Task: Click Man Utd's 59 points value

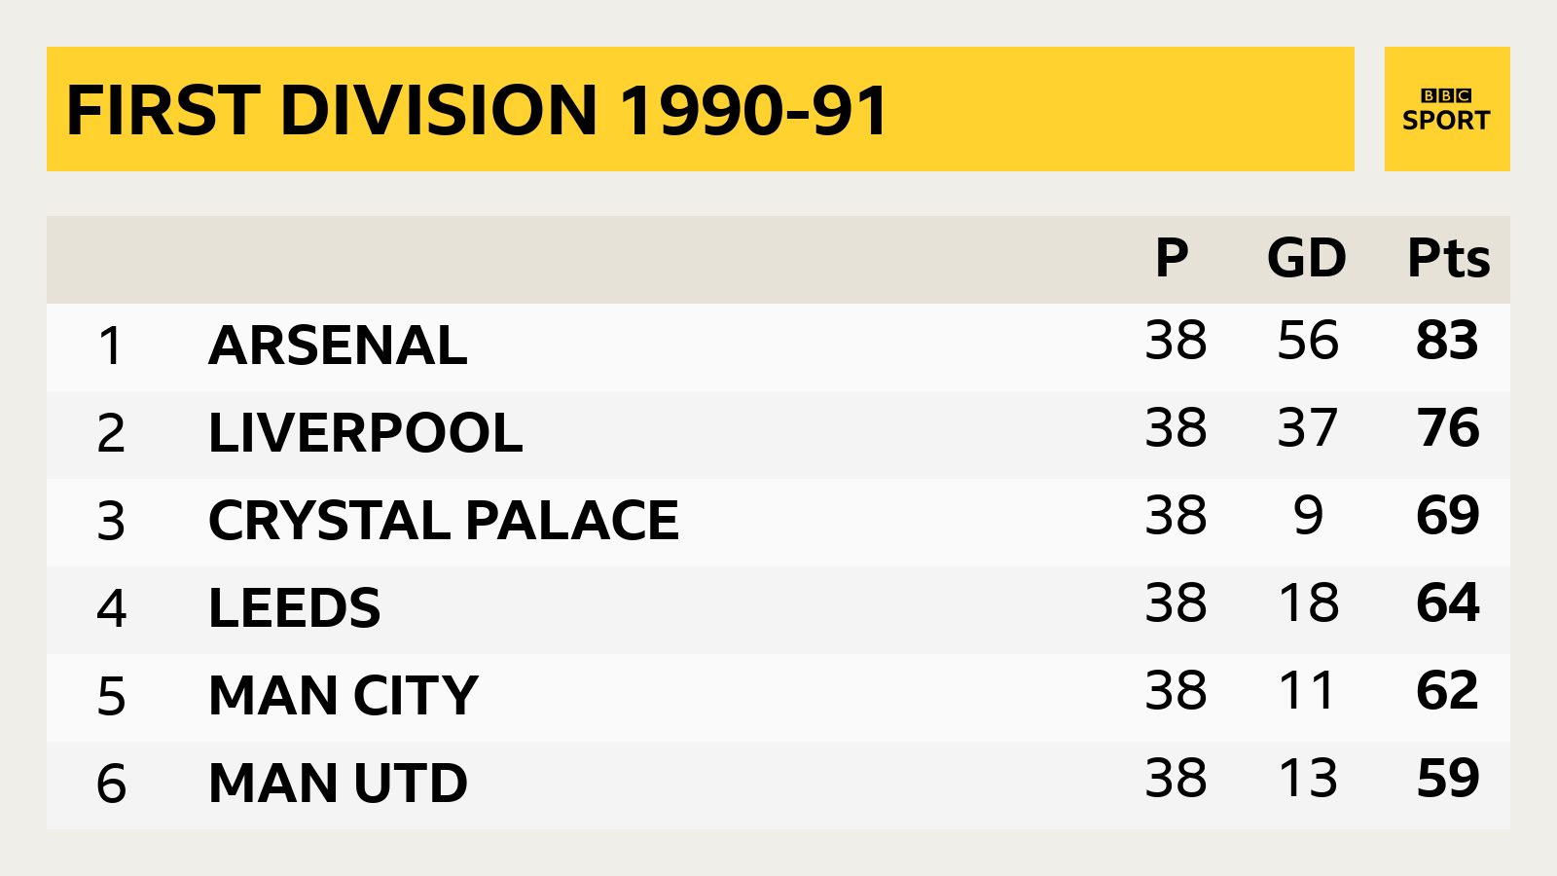Action: [1447, 779]
